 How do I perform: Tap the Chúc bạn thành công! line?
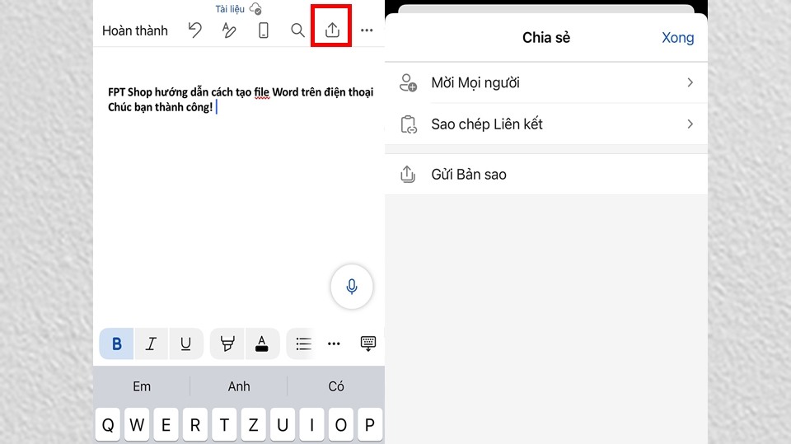click(x=161, y=107)
